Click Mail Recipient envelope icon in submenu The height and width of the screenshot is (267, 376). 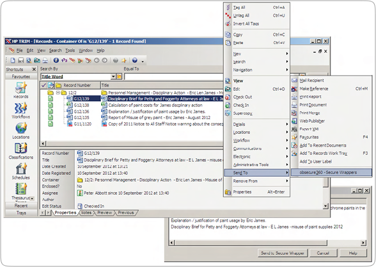(x=294, y=81)
